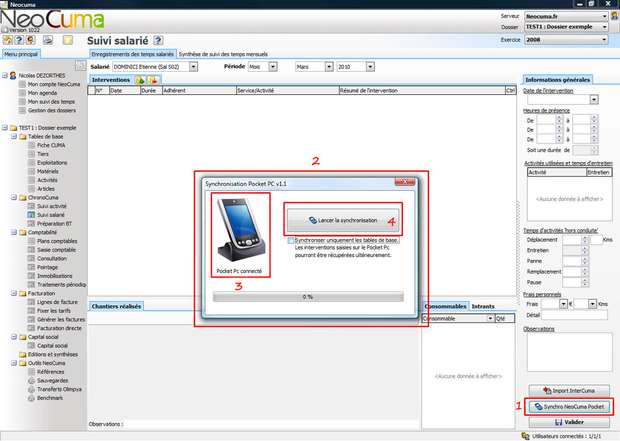Open Immobilisations in the Comptabilité tree
Image resolution: width=620 pixels, height=441 pixels.
[x=55, y=276]
